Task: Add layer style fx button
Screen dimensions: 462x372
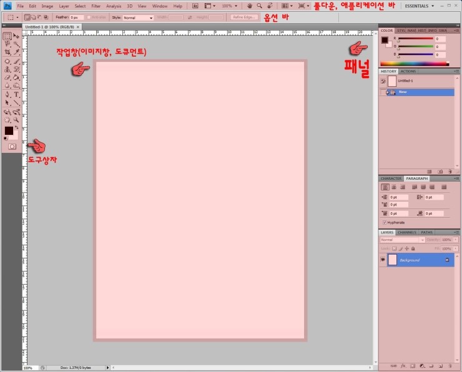Action: tap(403, 366)
